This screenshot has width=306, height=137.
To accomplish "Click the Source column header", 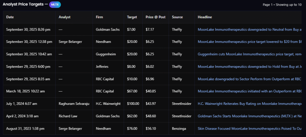I will (x=177, y=17).
